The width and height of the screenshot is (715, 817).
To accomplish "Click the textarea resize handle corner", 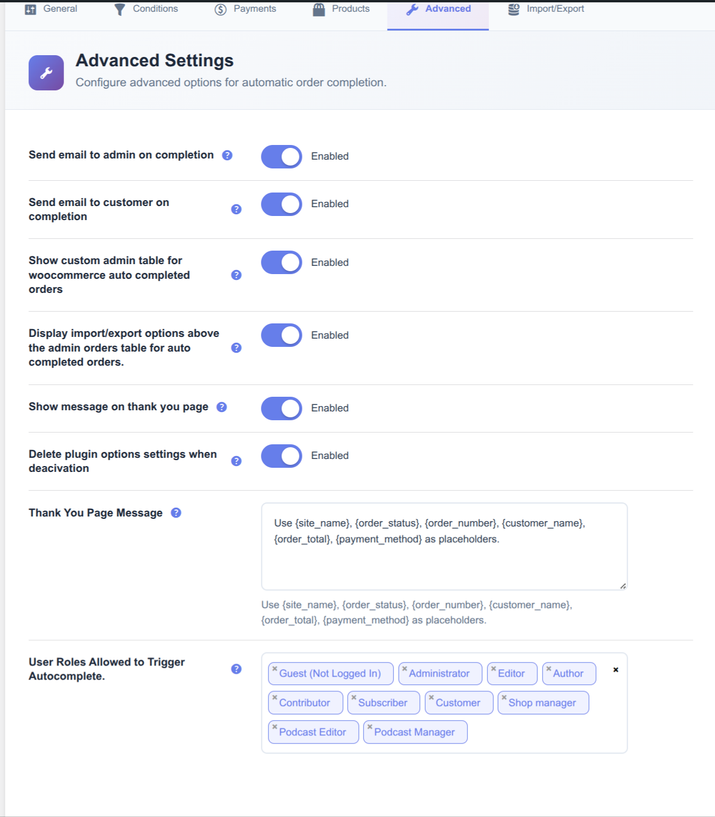I will point(623,586).
